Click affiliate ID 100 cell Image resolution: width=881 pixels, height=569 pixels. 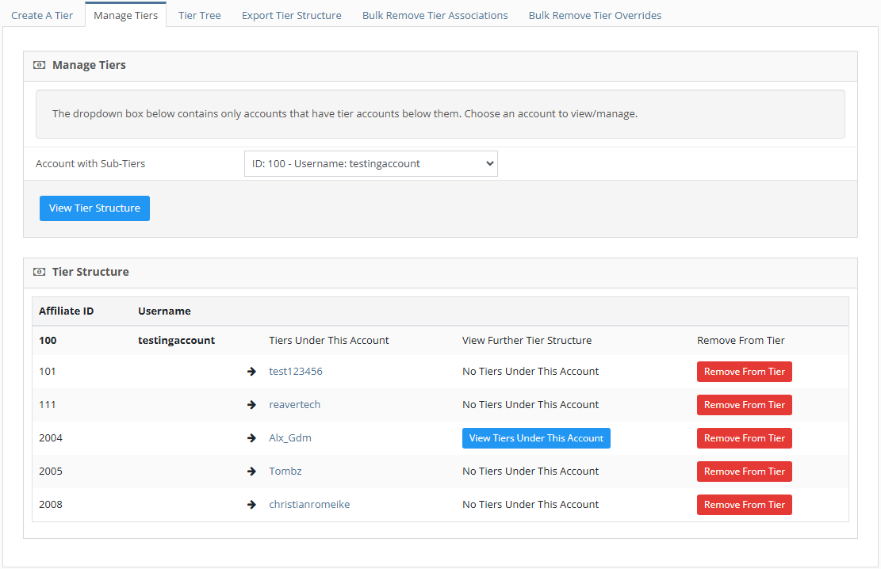pos(48,341)
